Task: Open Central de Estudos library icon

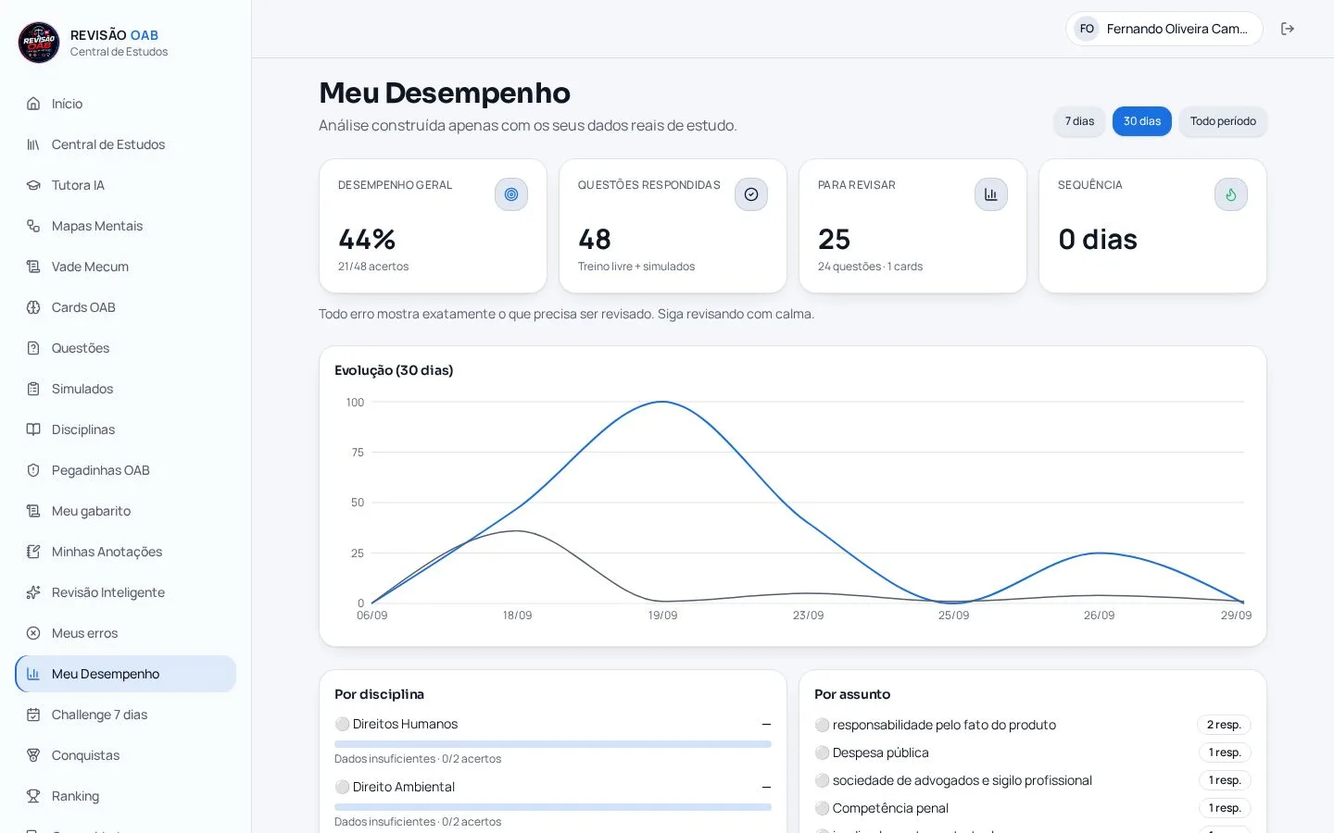Action: tap(33, 144)
